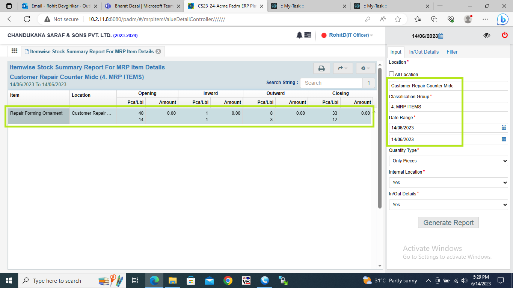Image resolution: width=513 pixels, height=288 pixels.
Task: Click the Generate Report button
Action: (x=448, y=222)
